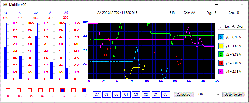The height and width of the screenshot is (103, 249).
Task: Click the Digi= 5 label
Action: (x=211, y=13)
